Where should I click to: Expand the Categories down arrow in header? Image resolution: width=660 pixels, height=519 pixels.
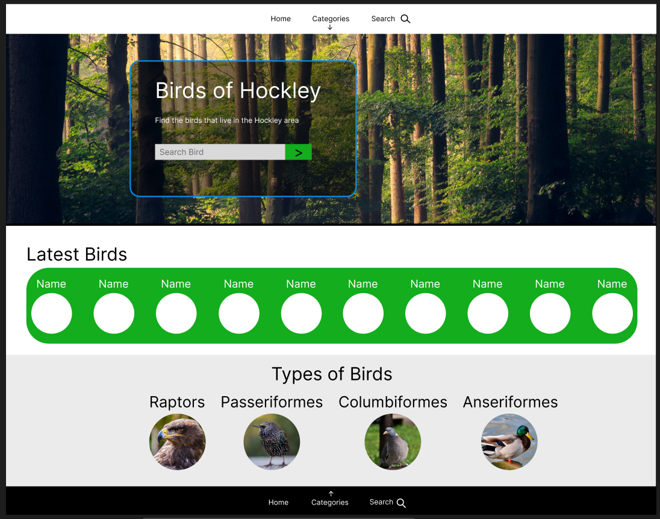pyautogui.click(x=330, y=27)
